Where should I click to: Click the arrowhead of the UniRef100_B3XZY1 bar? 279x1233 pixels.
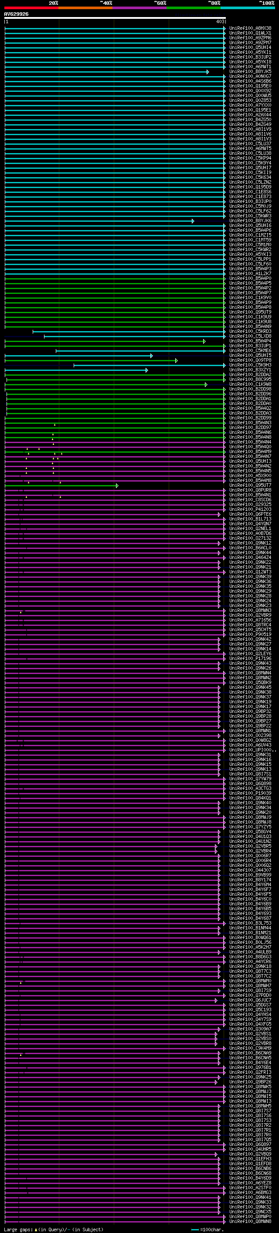coord(146,370)
